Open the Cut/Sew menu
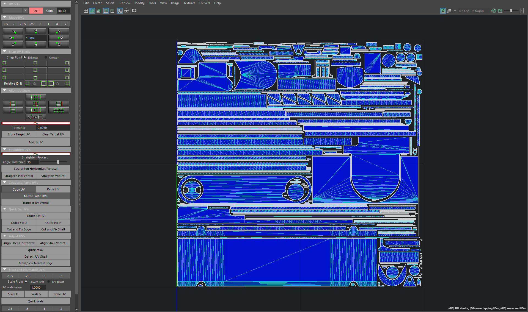Image resolution: width=528 pixels, height=312 pixels. pos(124,3)
